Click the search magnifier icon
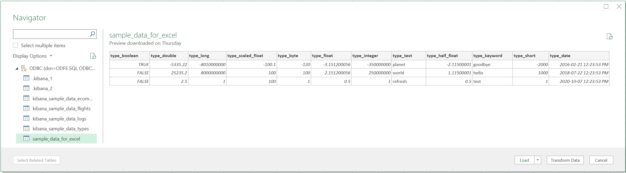Viewport: 626px width, 173px height. 92,34
